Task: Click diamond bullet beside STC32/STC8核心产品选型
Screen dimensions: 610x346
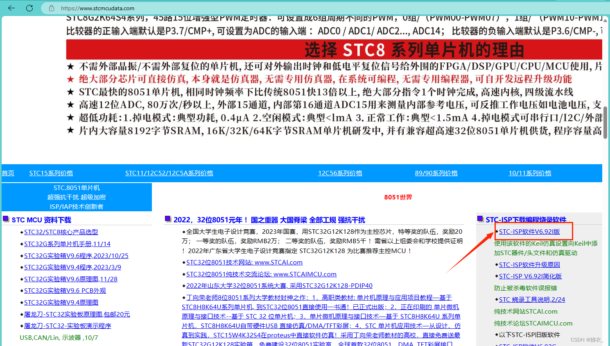Action: pos(21,232)
